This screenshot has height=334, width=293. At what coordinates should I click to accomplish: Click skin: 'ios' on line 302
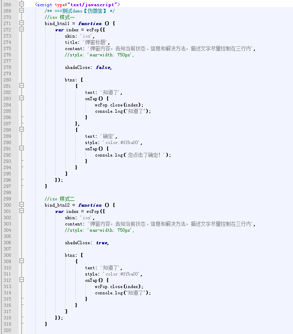[80, 218]
